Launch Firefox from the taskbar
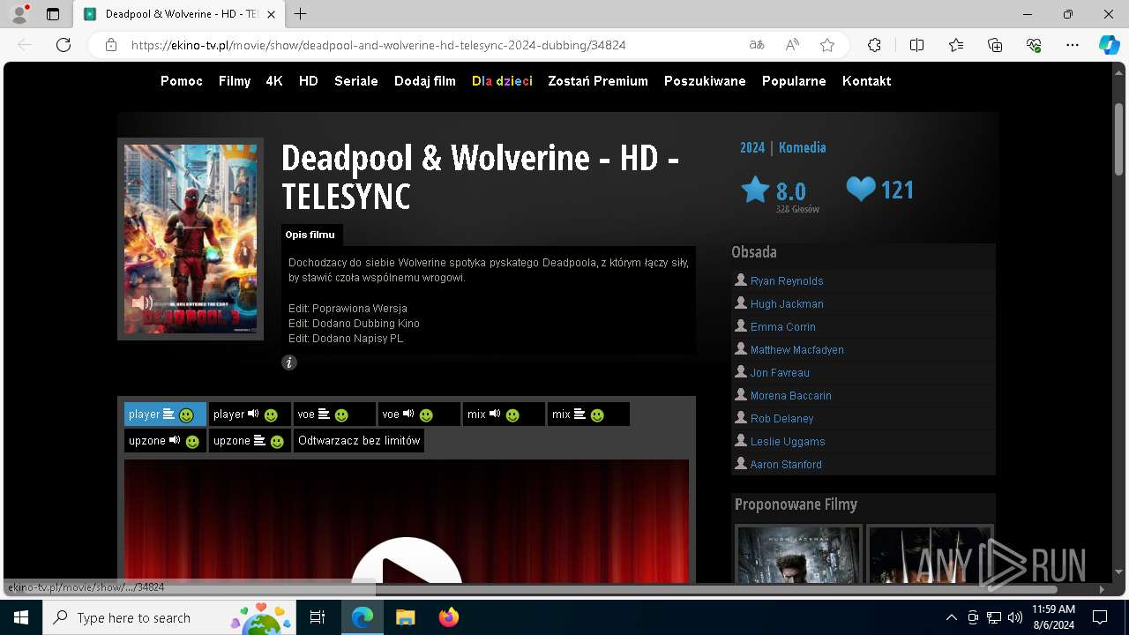The image size is (1129, 635). [448, 617]
